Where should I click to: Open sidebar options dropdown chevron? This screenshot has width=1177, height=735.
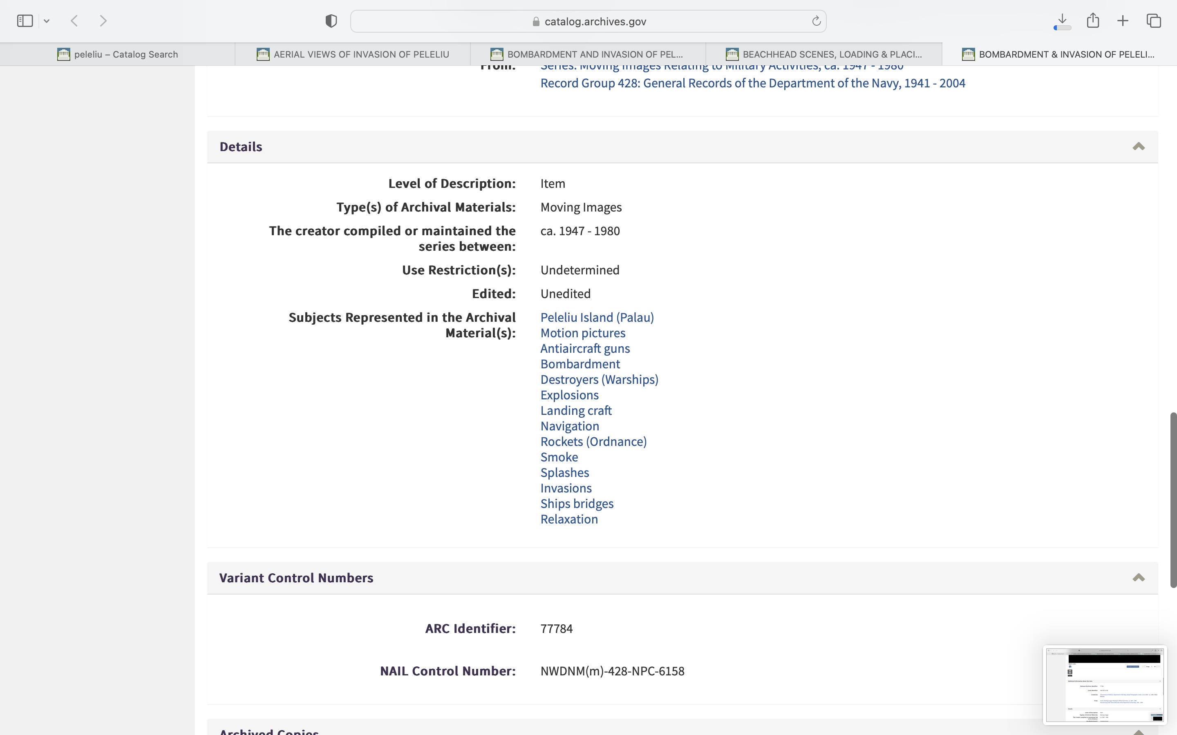pos(47,21)
